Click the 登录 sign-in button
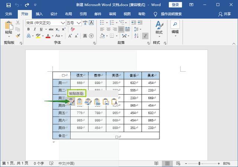 (175, 5)
